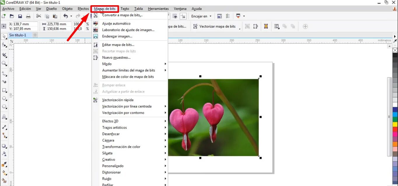
Task: Expand the Trazos artísticos submenu
Action: [x=165, y=128]
